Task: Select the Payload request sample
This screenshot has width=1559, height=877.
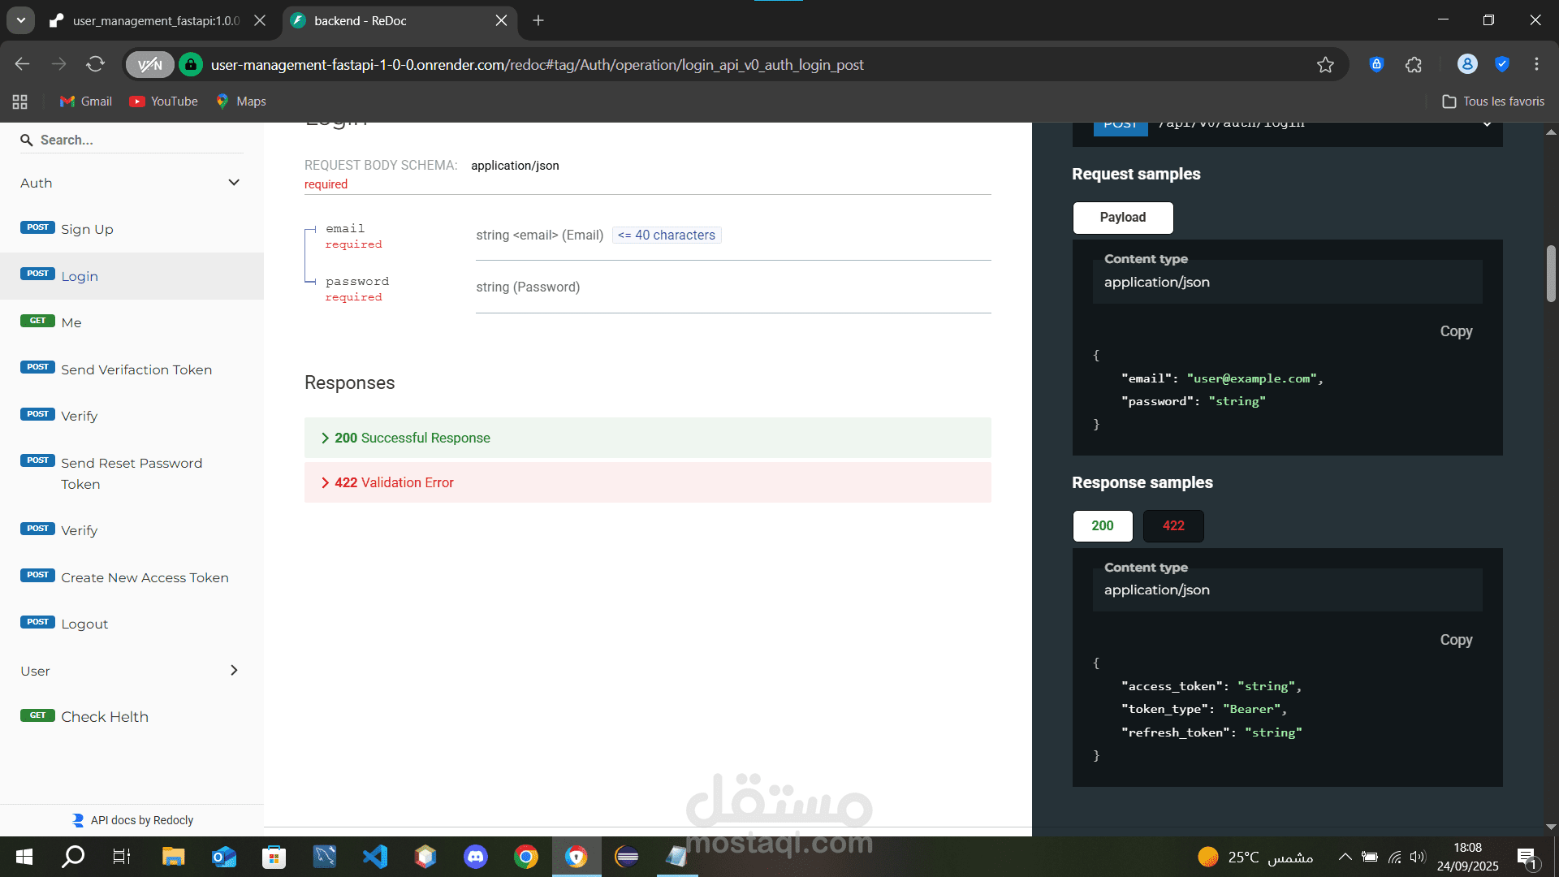Action: 1122,218
